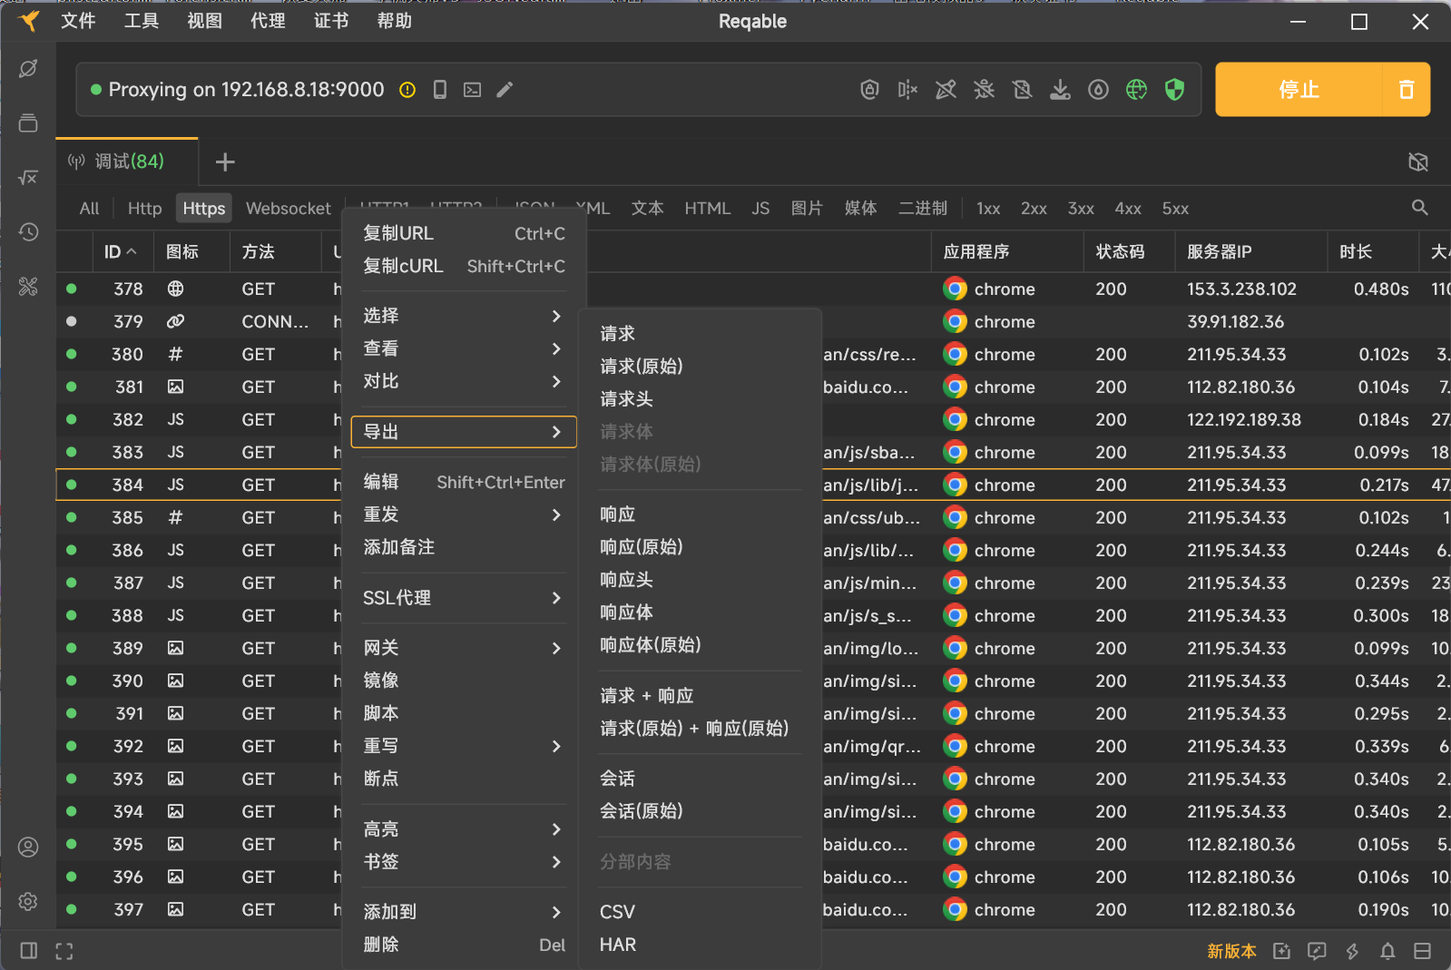1451x970 pixels.
Task: Choose 删除 from context menu
Action: coord(464,945)
